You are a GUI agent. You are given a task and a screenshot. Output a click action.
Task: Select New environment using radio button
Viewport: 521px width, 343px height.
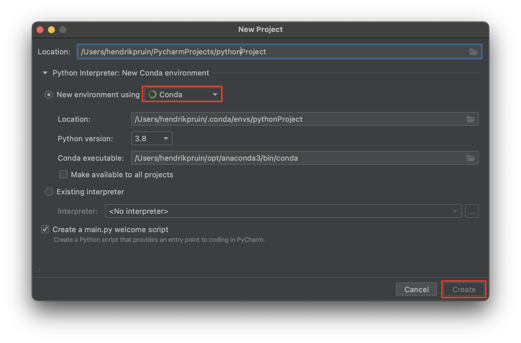click(x=49, y=95)
